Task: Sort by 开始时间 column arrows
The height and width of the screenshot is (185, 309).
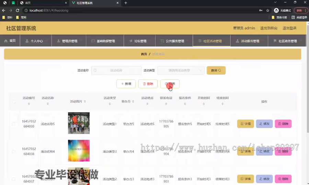Action: point(204,104)
